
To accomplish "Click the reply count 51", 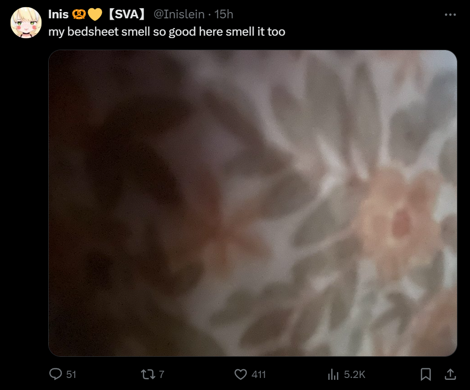I will [x=71, y=375].
